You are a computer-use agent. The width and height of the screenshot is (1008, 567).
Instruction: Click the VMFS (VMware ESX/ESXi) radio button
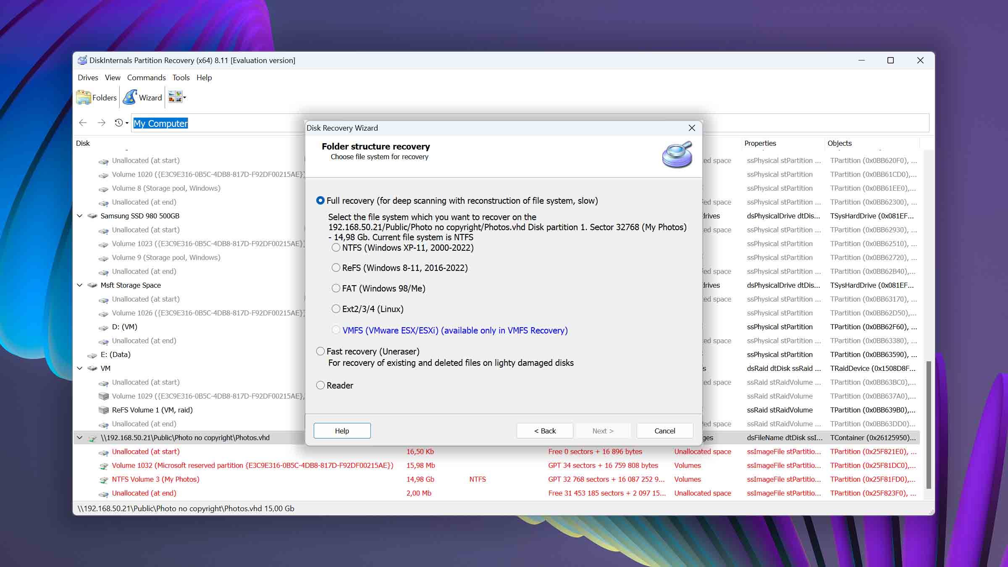[336, 330]
